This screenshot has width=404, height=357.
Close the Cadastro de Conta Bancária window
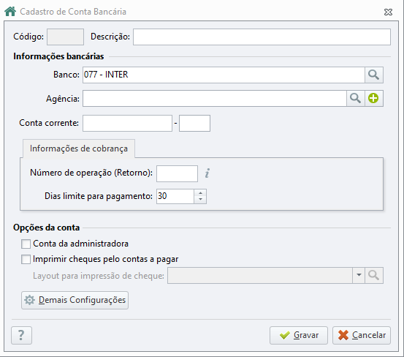point(388,12)
